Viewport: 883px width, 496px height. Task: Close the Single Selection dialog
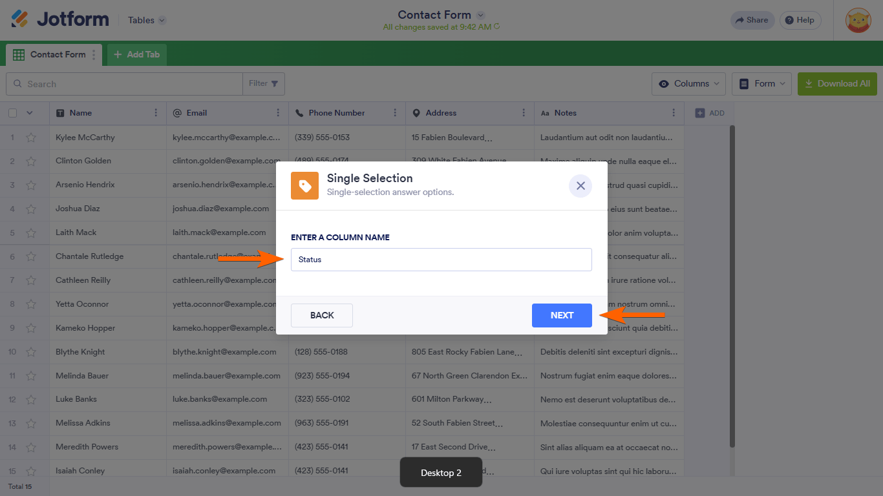(x=580, y=186)
